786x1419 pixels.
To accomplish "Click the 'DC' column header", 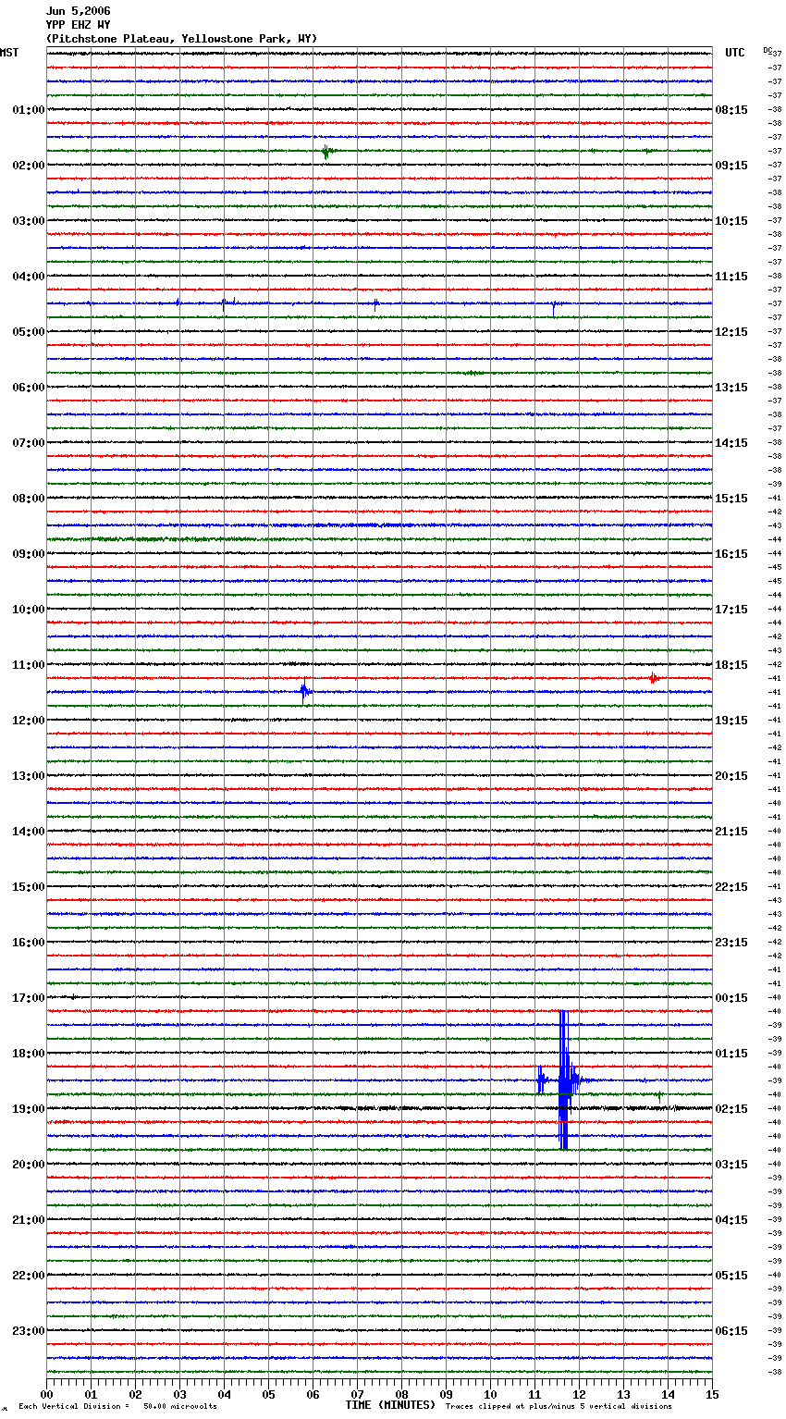I will tap(768, 50).
